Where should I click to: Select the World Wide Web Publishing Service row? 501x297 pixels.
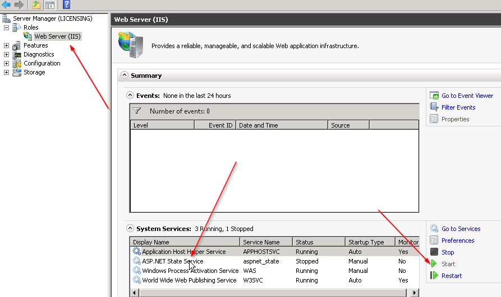click(274, 280)
